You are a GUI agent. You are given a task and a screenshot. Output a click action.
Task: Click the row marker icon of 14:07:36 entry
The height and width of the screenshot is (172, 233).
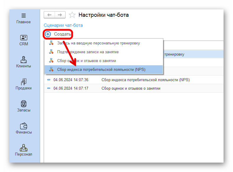49,80
